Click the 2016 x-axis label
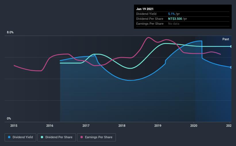Viewport: 236px width, 146px height. [x=50, y=126]
